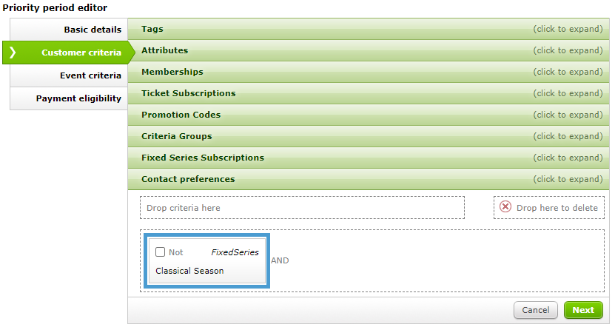
Task: Switch to the Event criteria tab
Action: [x=69, y=75]
